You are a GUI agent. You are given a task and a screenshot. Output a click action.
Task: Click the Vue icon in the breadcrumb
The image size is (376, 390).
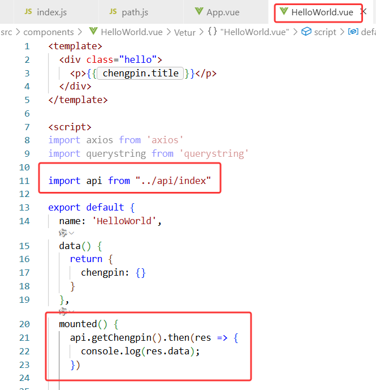pyautogui.click(x=93, y=31)
